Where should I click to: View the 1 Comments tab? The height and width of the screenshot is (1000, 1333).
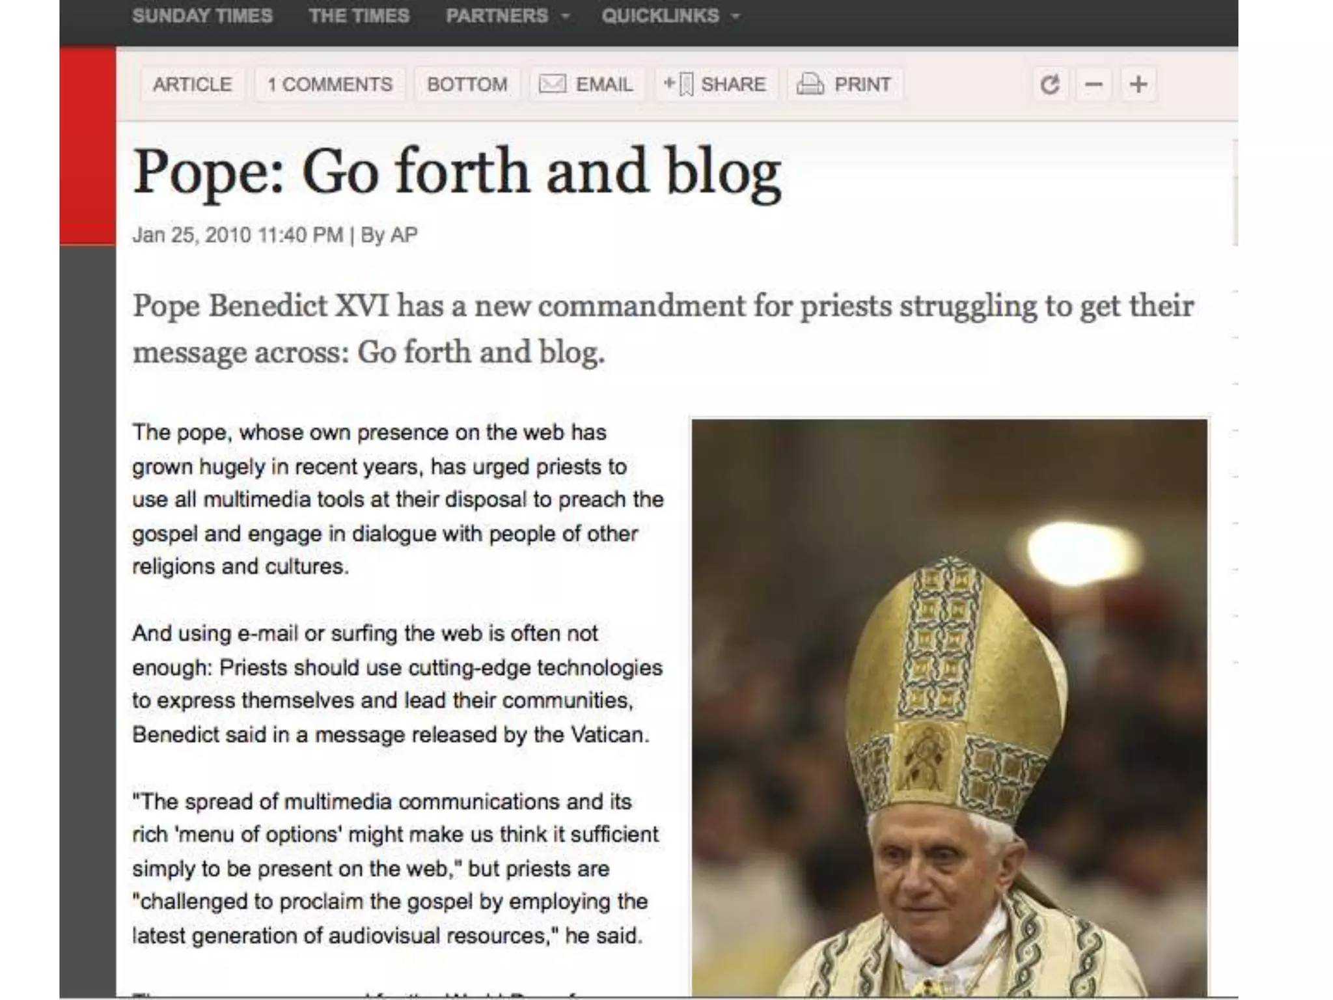tap(330, 85)
